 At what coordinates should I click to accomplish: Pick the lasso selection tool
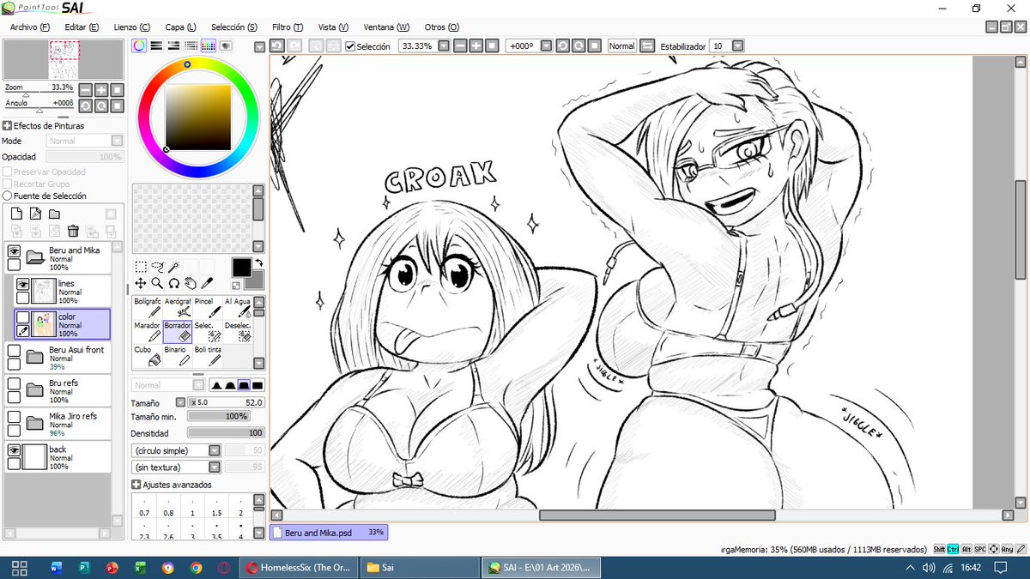158,267
